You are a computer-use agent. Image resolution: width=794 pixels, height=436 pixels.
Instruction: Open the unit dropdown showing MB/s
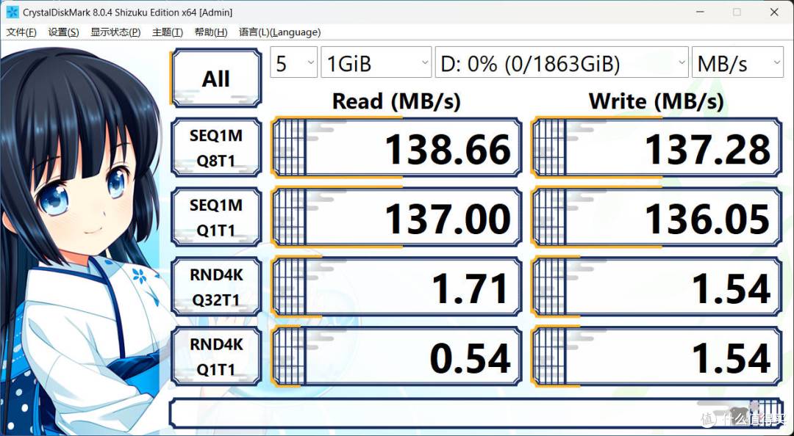pyautogui.click(x=737, y=62)
